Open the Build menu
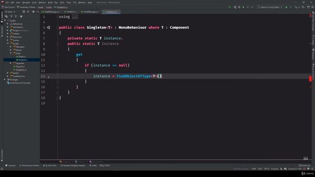This screenshot has height=177, width=315. (x=50, y=2)
